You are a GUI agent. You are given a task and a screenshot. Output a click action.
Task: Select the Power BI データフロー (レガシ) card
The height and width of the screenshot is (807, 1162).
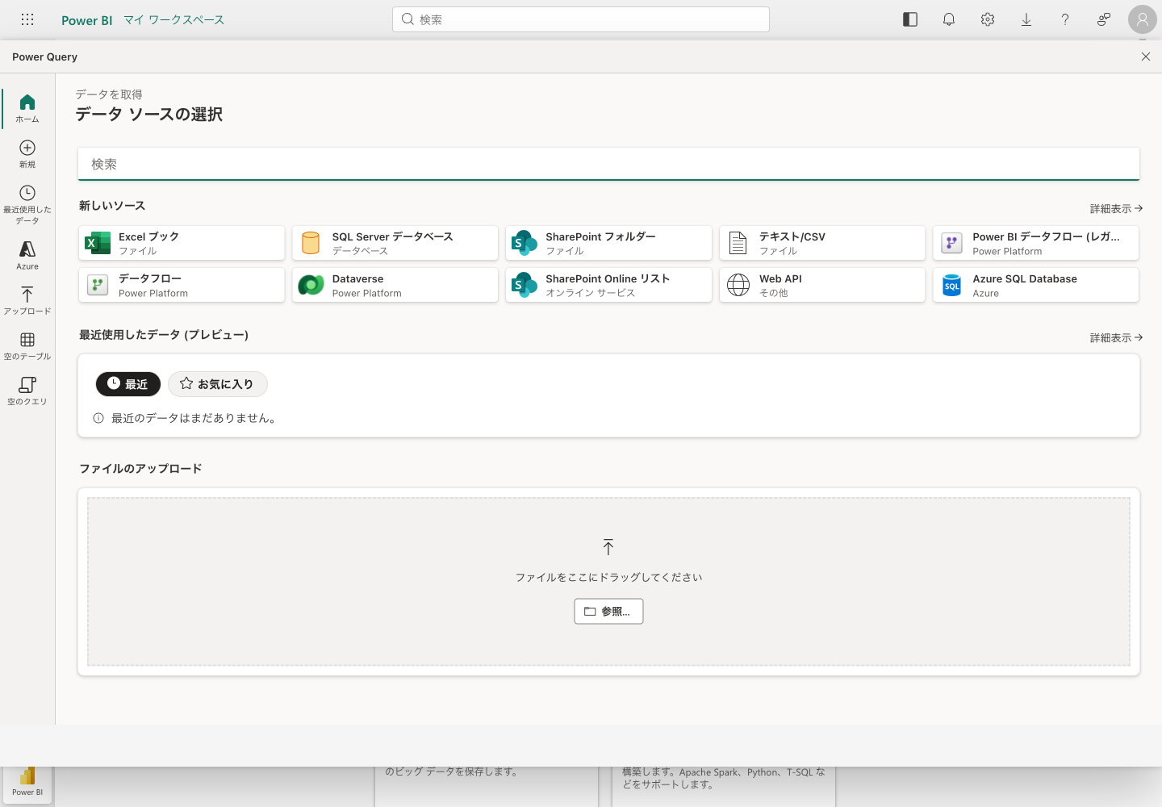(1036, 243)
